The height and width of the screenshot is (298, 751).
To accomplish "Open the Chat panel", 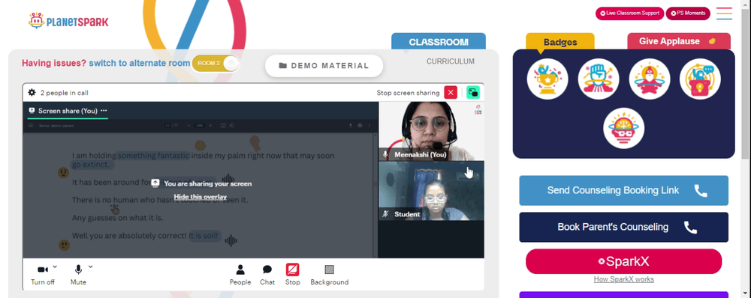I will (267, 275).
